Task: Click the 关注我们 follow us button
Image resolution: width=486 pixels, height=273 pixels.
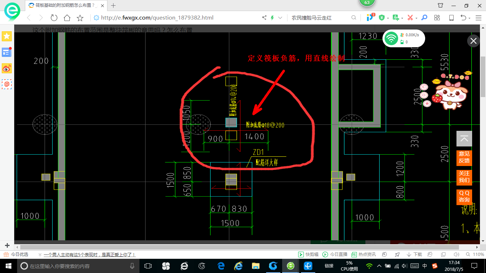Action: click(464, 177)
